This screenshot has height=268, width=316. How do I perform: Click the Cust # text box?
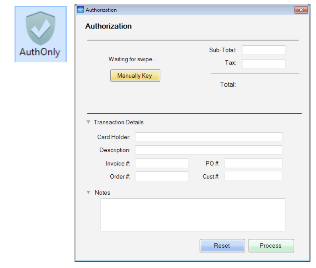[x=253, y=176]
